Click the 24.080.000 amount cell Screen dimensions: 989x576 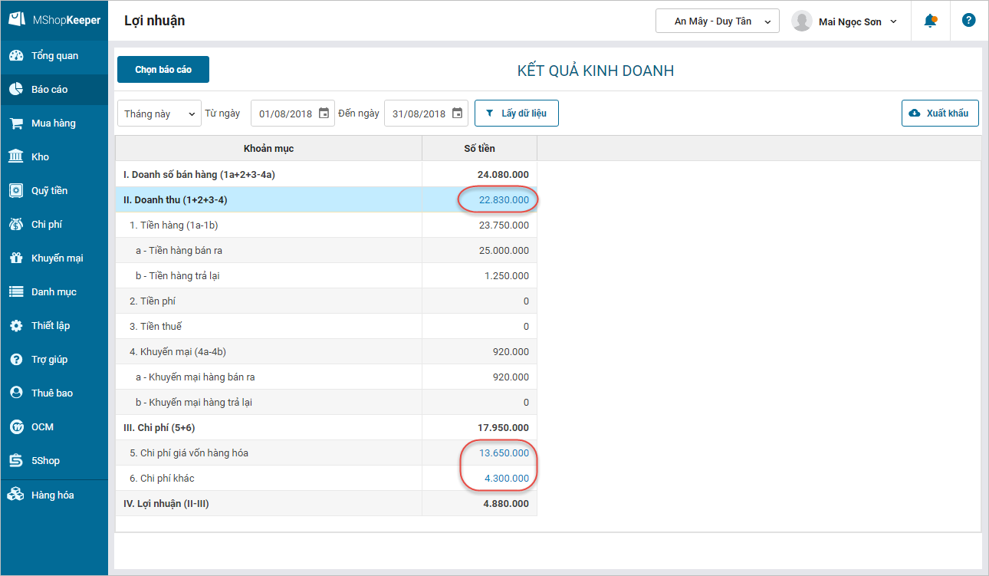[x=480, y=175]
